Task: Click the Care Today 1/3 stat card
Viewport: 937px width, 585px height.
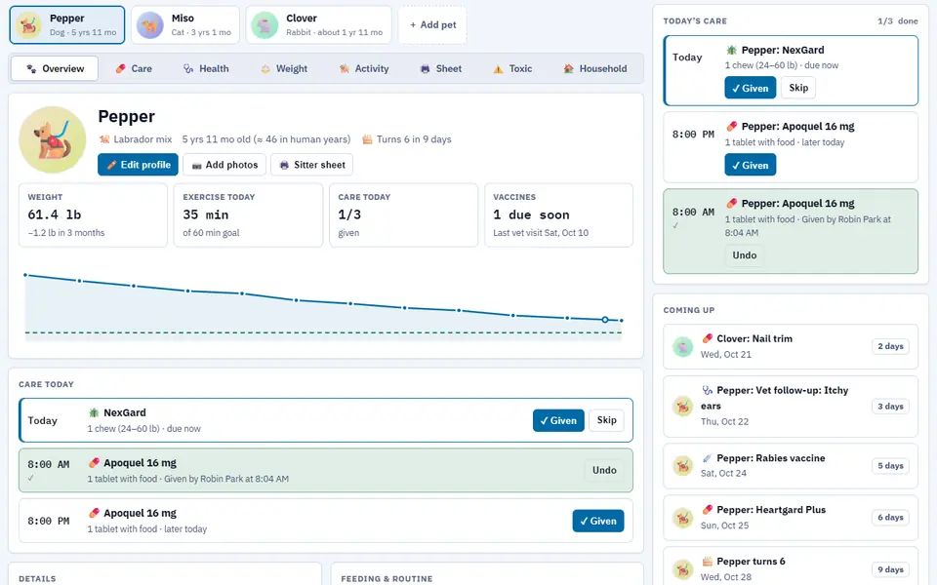Action: tap(403, 214)
